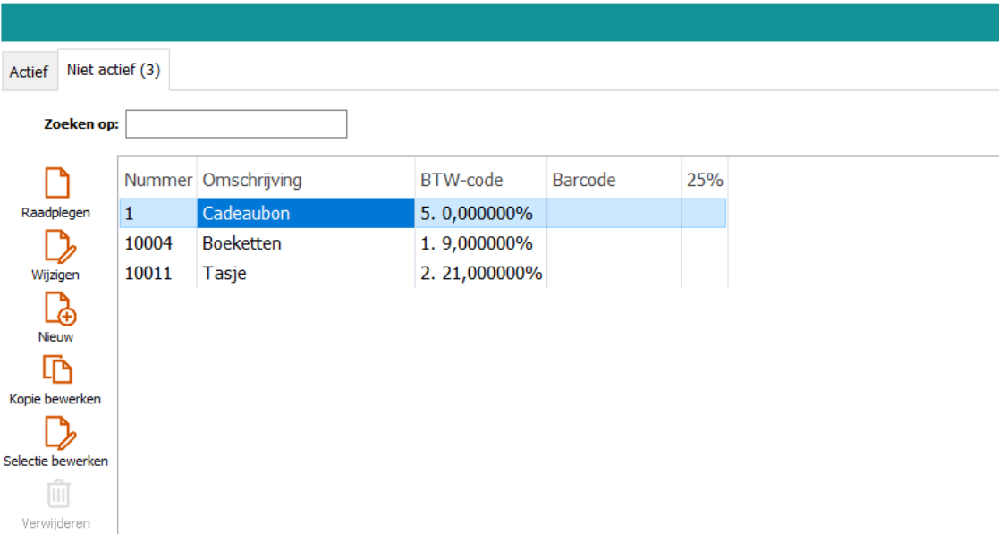Sort by the Nummer column header
The image size is (999, 534).
(157, 180)
